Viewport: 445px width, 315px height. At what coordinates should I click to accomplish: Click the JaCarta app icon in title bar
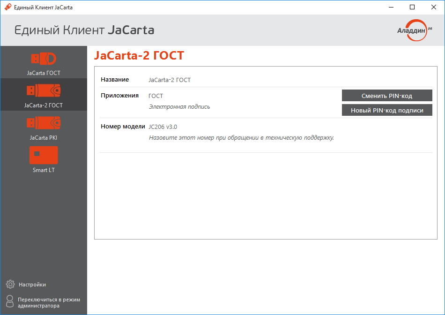(8, 7)
